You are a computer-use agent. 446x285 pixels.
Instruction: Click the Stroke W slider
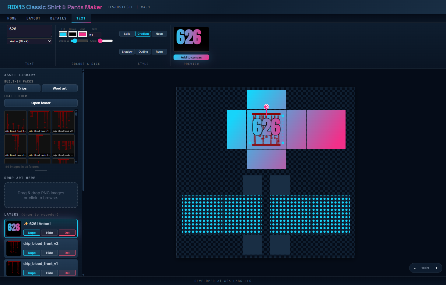point(79,41)
